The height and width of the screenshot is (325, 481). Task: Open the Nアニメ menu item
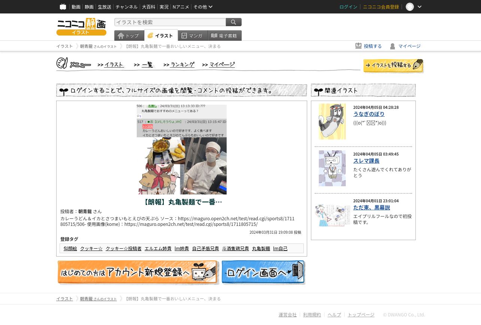(x=181, y=7)
